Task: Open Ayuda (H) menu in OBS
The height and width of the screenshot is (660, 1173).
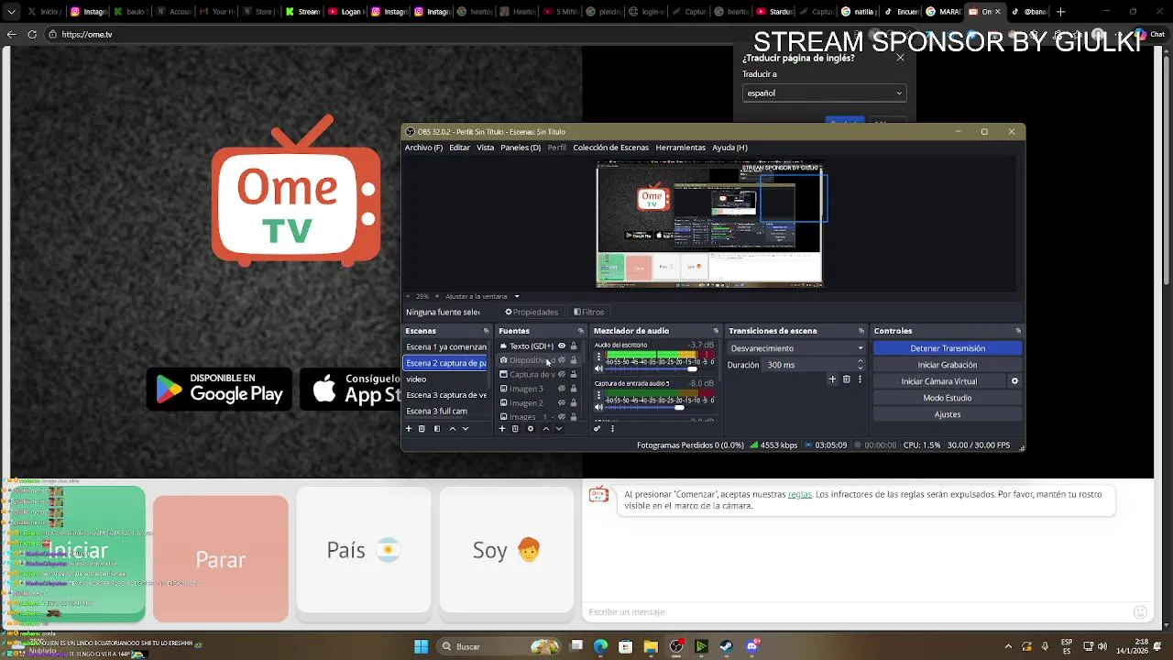Action: click(729, 148)
